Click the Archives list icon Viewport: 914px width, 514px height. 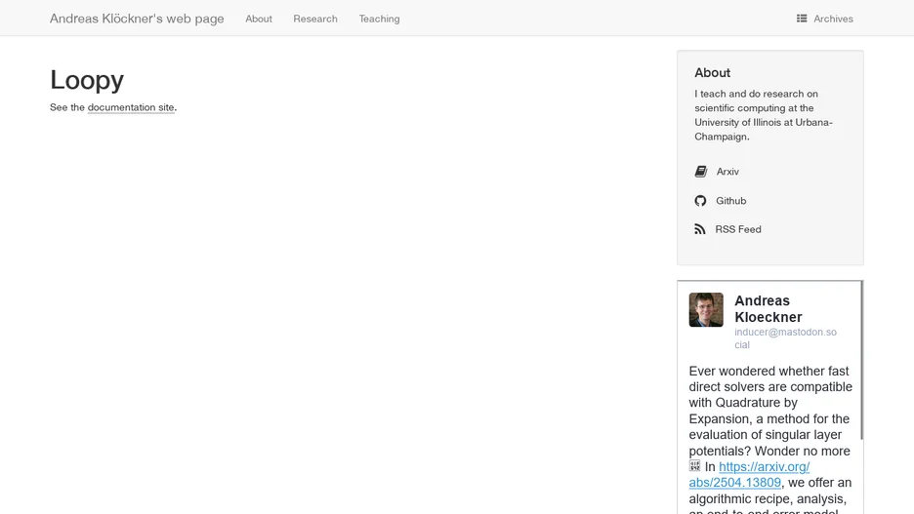[x=802, y=19]
